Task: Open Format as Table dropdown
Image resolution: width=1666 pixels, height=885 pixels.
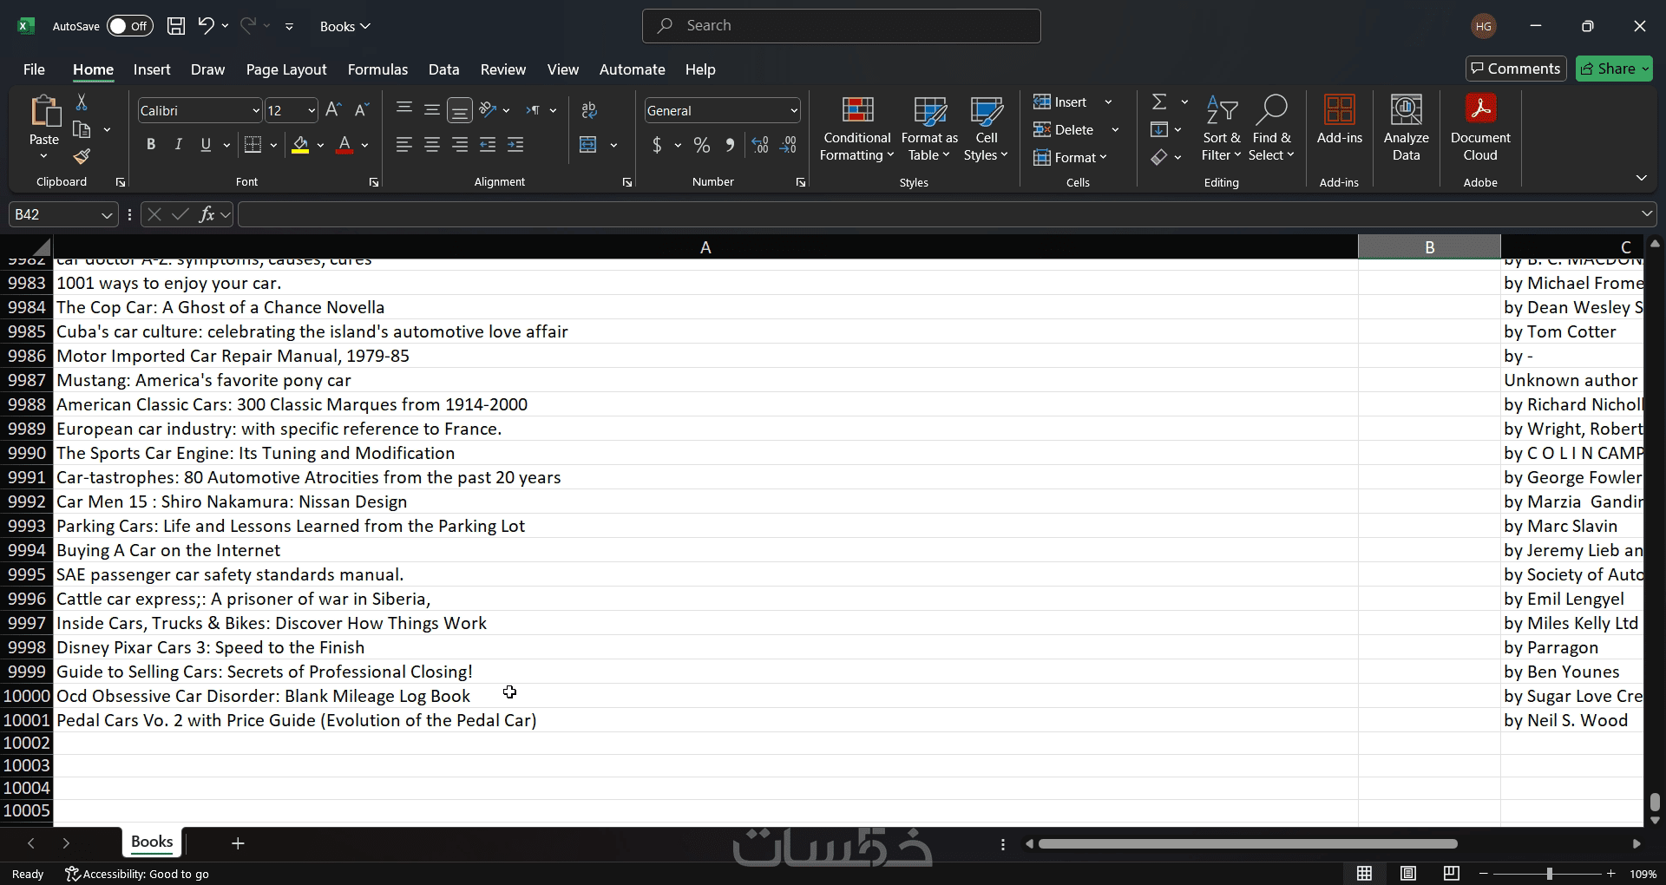Action: 929,128
